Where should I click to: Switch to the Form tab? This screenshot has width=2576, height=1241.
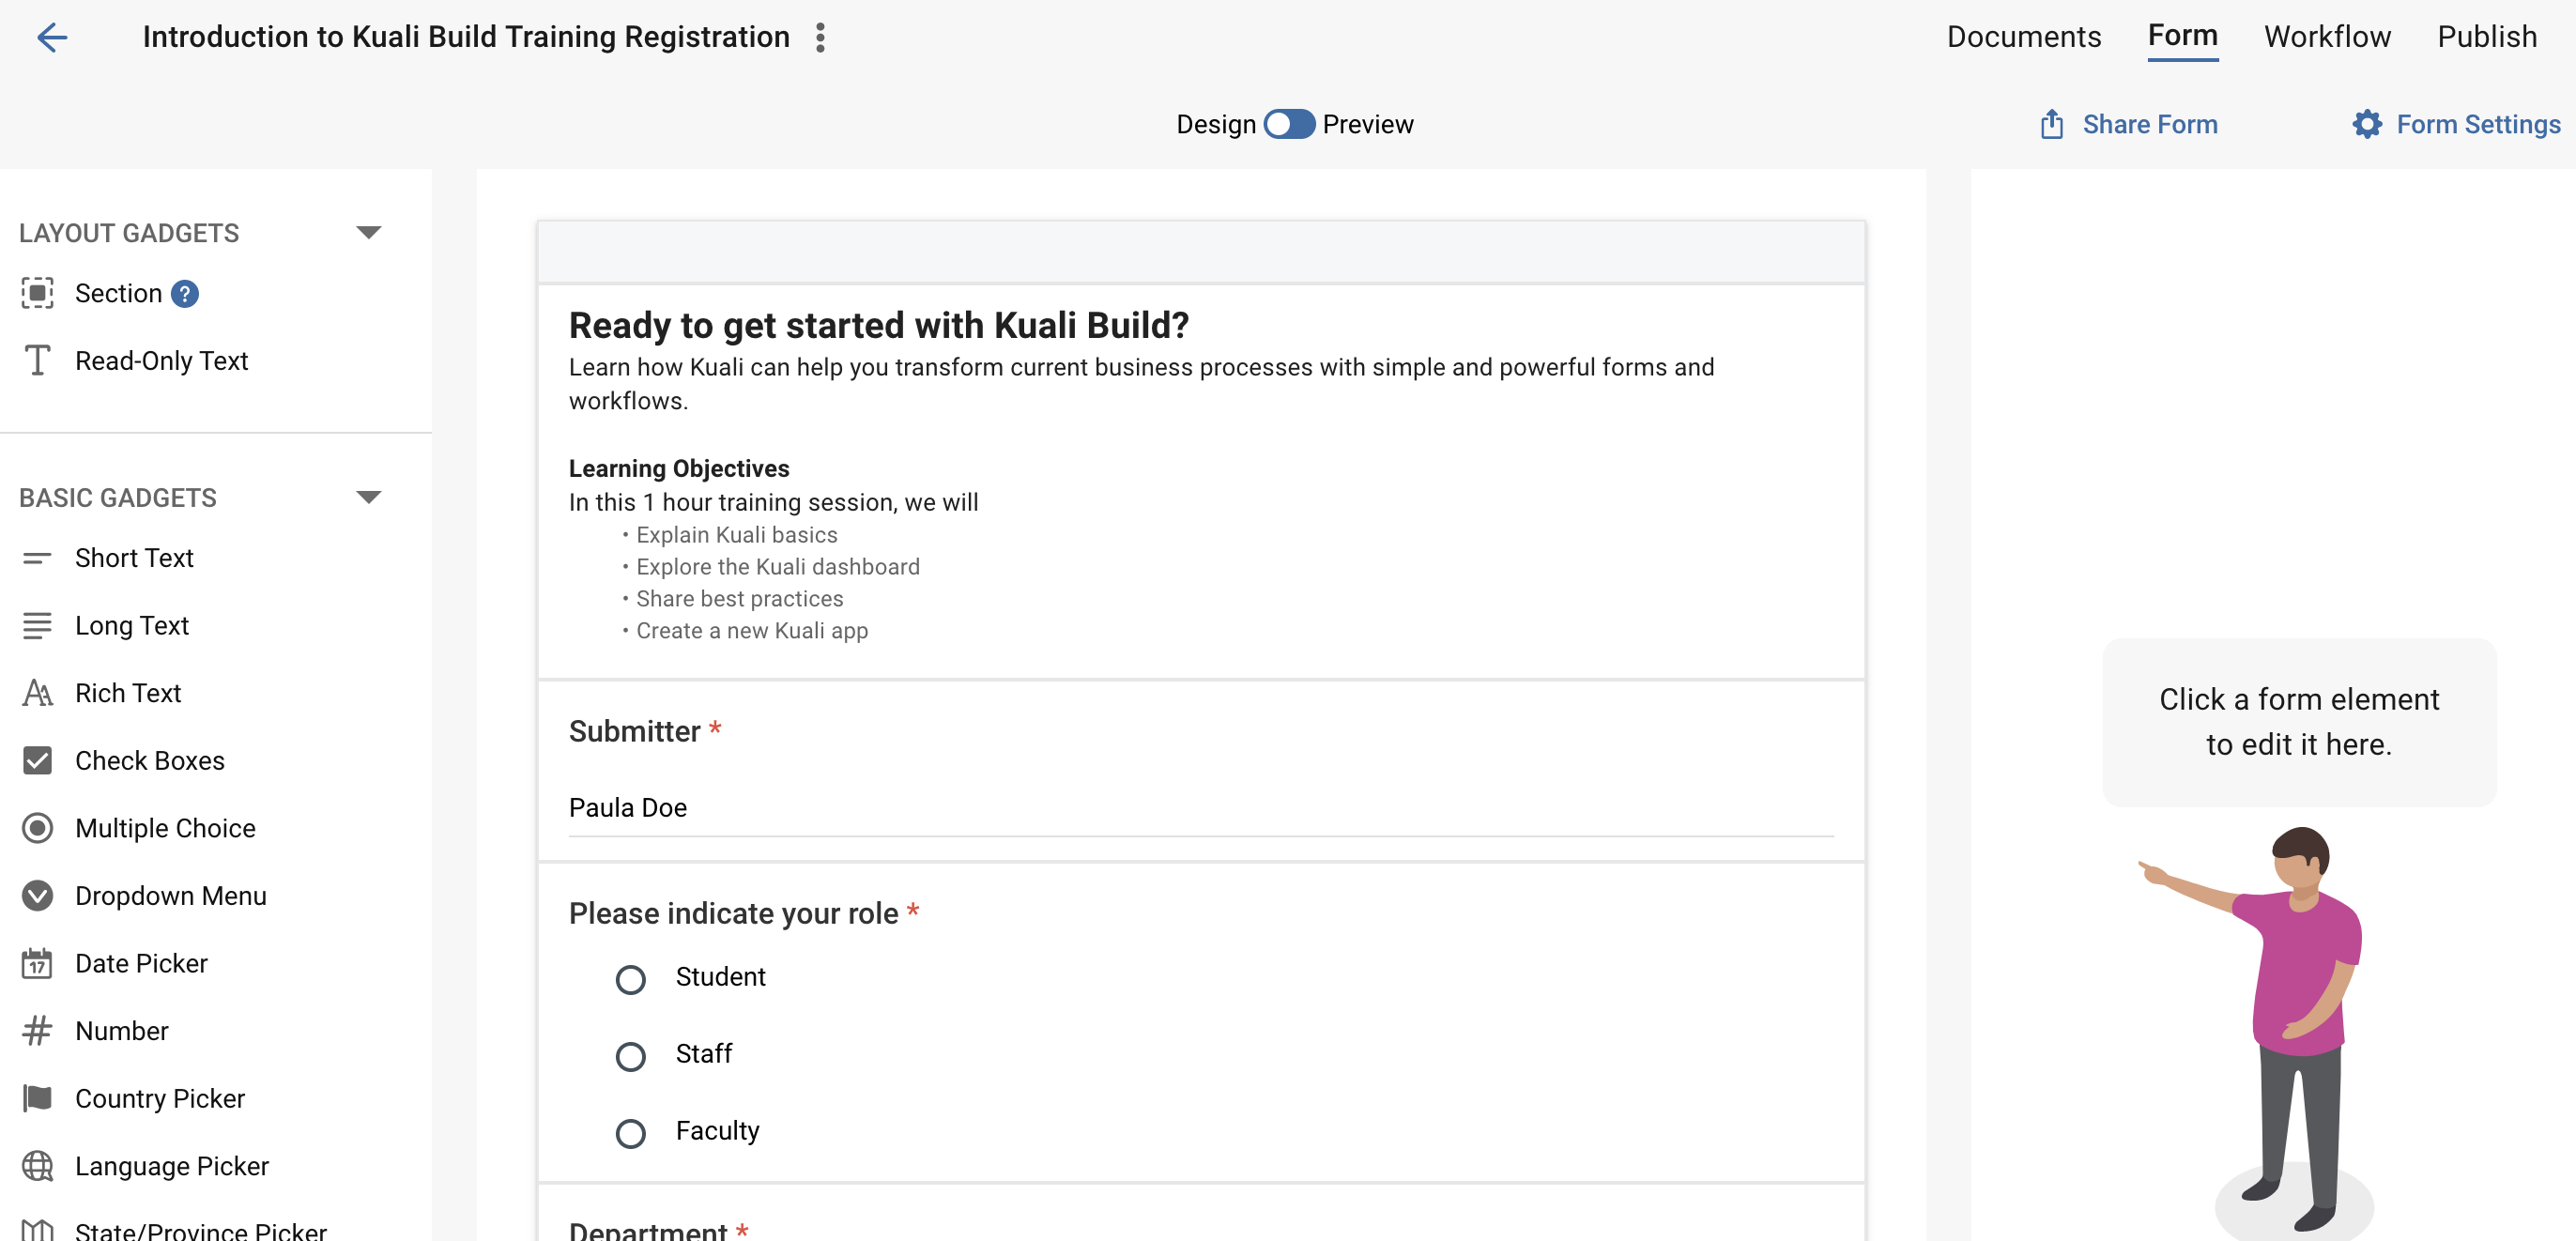click(2182, 36)
